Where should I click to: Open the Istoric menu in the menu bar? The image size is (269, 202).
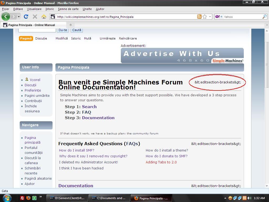[x=50, y=9]
